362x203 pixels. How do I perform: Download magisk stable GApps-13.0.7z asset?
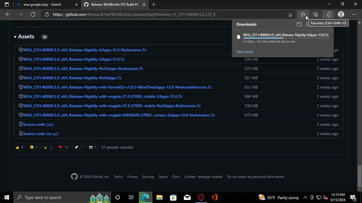[103, 96]
